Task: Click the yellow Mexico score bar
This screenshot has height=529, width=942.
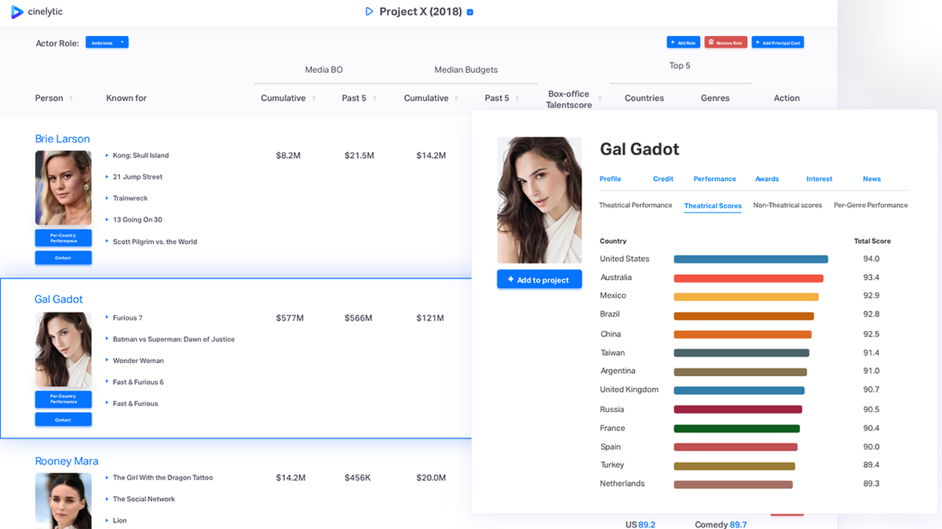Action: (746, 297)
